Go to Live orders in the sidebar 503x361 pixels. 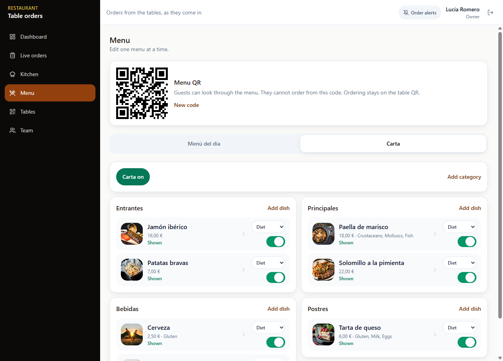(50, 55)
